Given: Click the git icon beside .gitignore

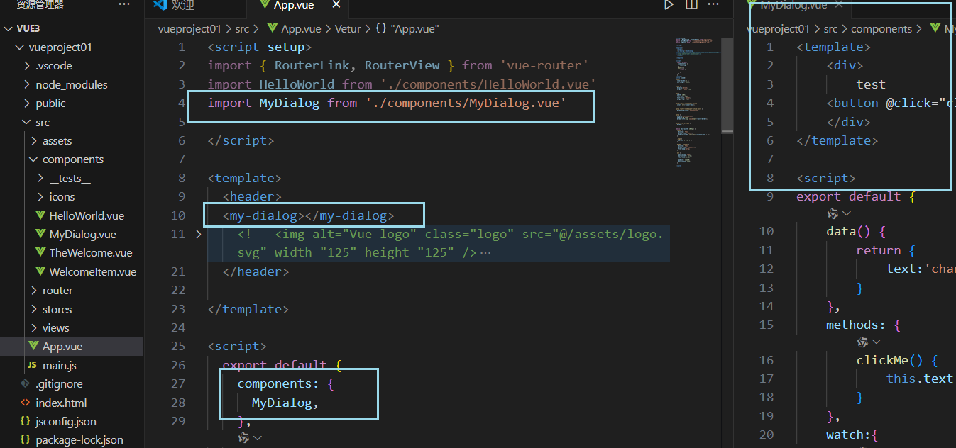Looking at the screenshot, I should pos(25,384).
